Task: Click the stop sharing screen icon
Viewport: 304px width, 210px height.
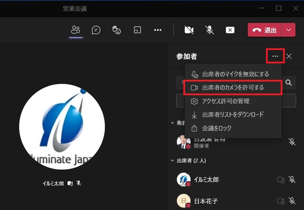Action: pos(230,30)
